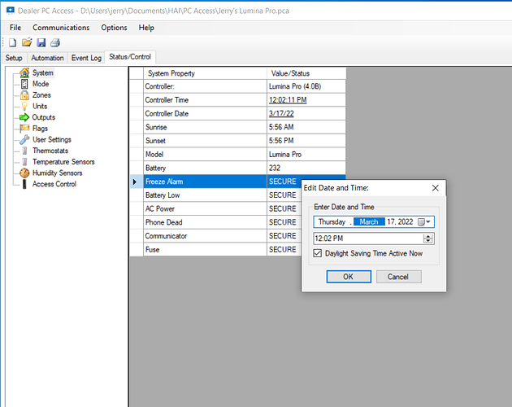Select the Flags item in the tree
Screen dimensions: 512x407
(x=40, y=128)
